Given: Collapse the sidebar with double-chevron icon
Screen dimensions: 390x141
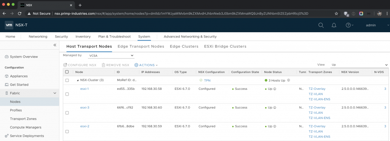Looking at the screenshot, I should coord(55,45).
